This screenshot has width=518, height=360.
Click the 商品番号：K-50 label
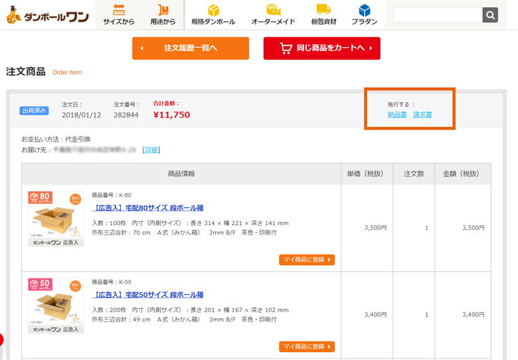[x=112, y=282]
